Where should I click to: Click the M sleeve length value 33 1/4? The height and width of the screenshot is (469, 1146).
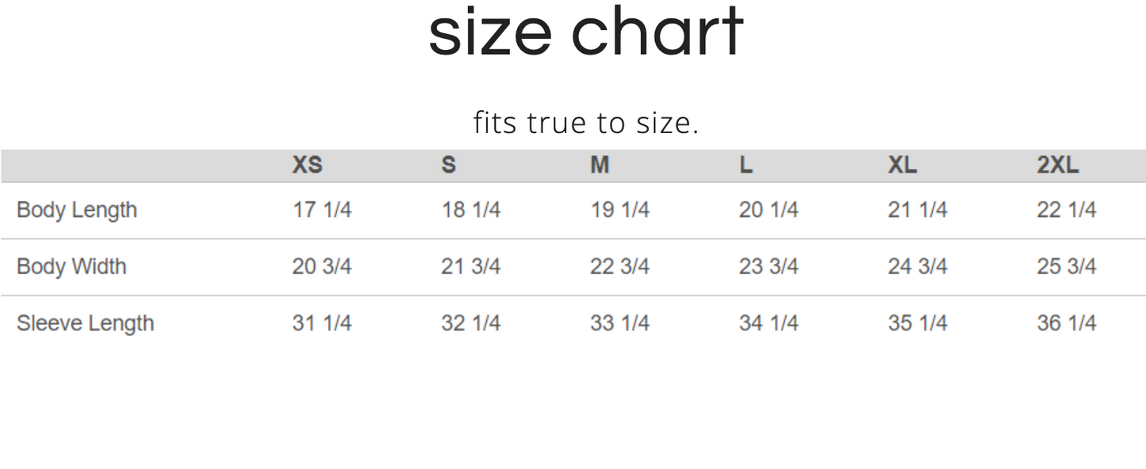click(619, 323)
